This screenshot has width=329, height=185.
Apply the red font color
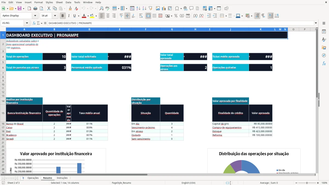pos(84,16)
